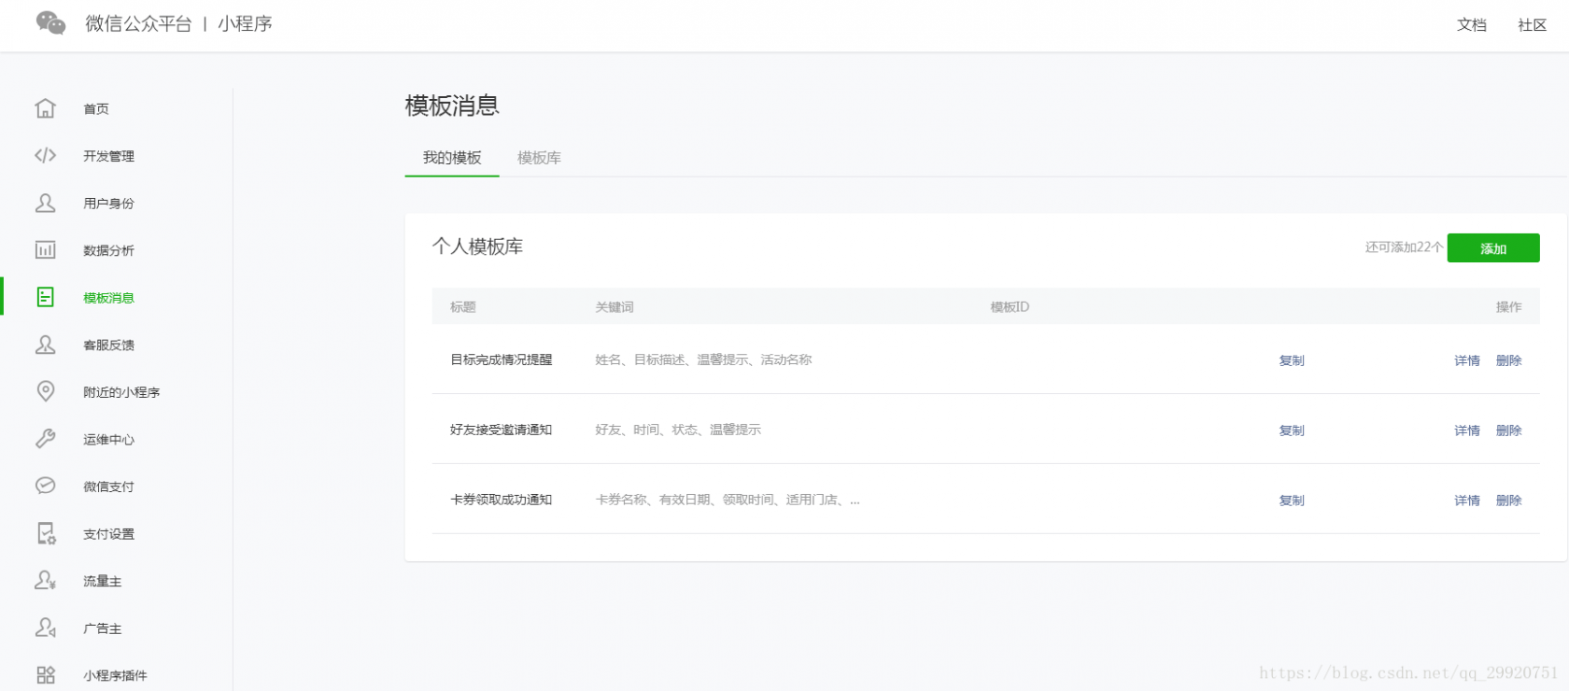Open 客服反馈 sidebar item
1569x691 pixels.
click(x=108, y=345)
